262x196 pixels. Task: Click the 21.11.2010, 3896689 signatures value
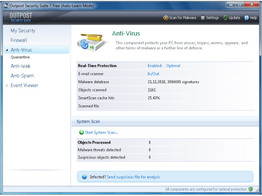173,82
